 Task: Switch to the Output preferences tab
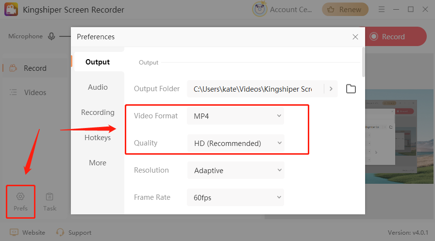(x=98, y=62)
